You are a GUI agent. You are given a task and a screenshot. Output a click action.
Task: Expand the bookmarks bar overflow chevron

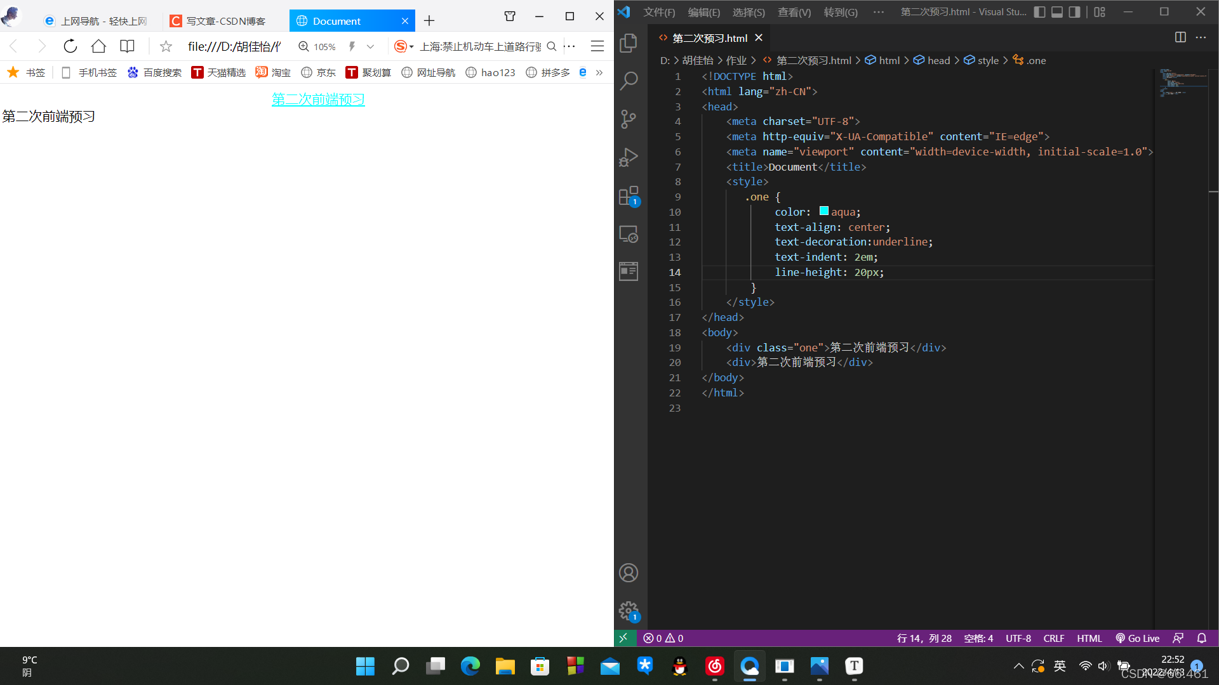(599, 72)
